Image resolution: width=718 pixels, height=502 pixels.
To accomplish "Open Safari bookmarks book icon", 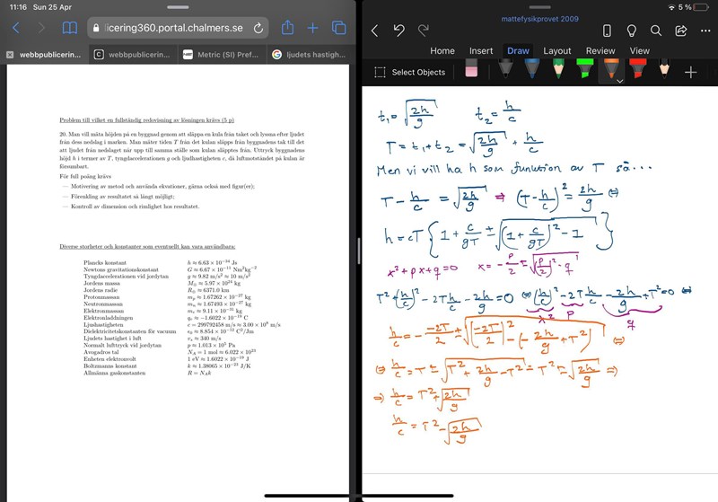I will pos(69,28).
